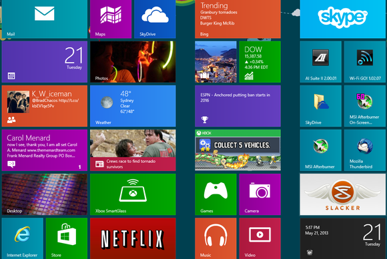Viewport: 387px width, 259px height.
Task: Open the People tile showing K_W_iceman
Action: pyautogui.click(x=45, y=106)
